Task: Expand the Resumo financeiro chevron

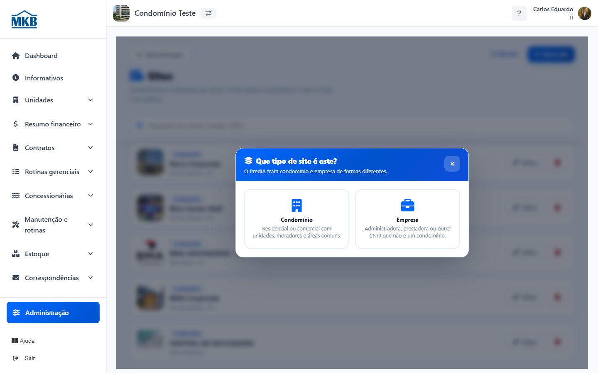Action: tap(91, 124)
